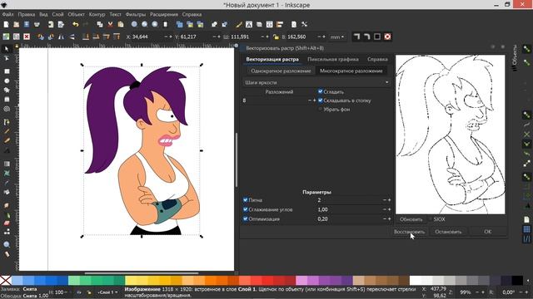
Task: Select the Selector arrow tool
Action: point(6,49)
